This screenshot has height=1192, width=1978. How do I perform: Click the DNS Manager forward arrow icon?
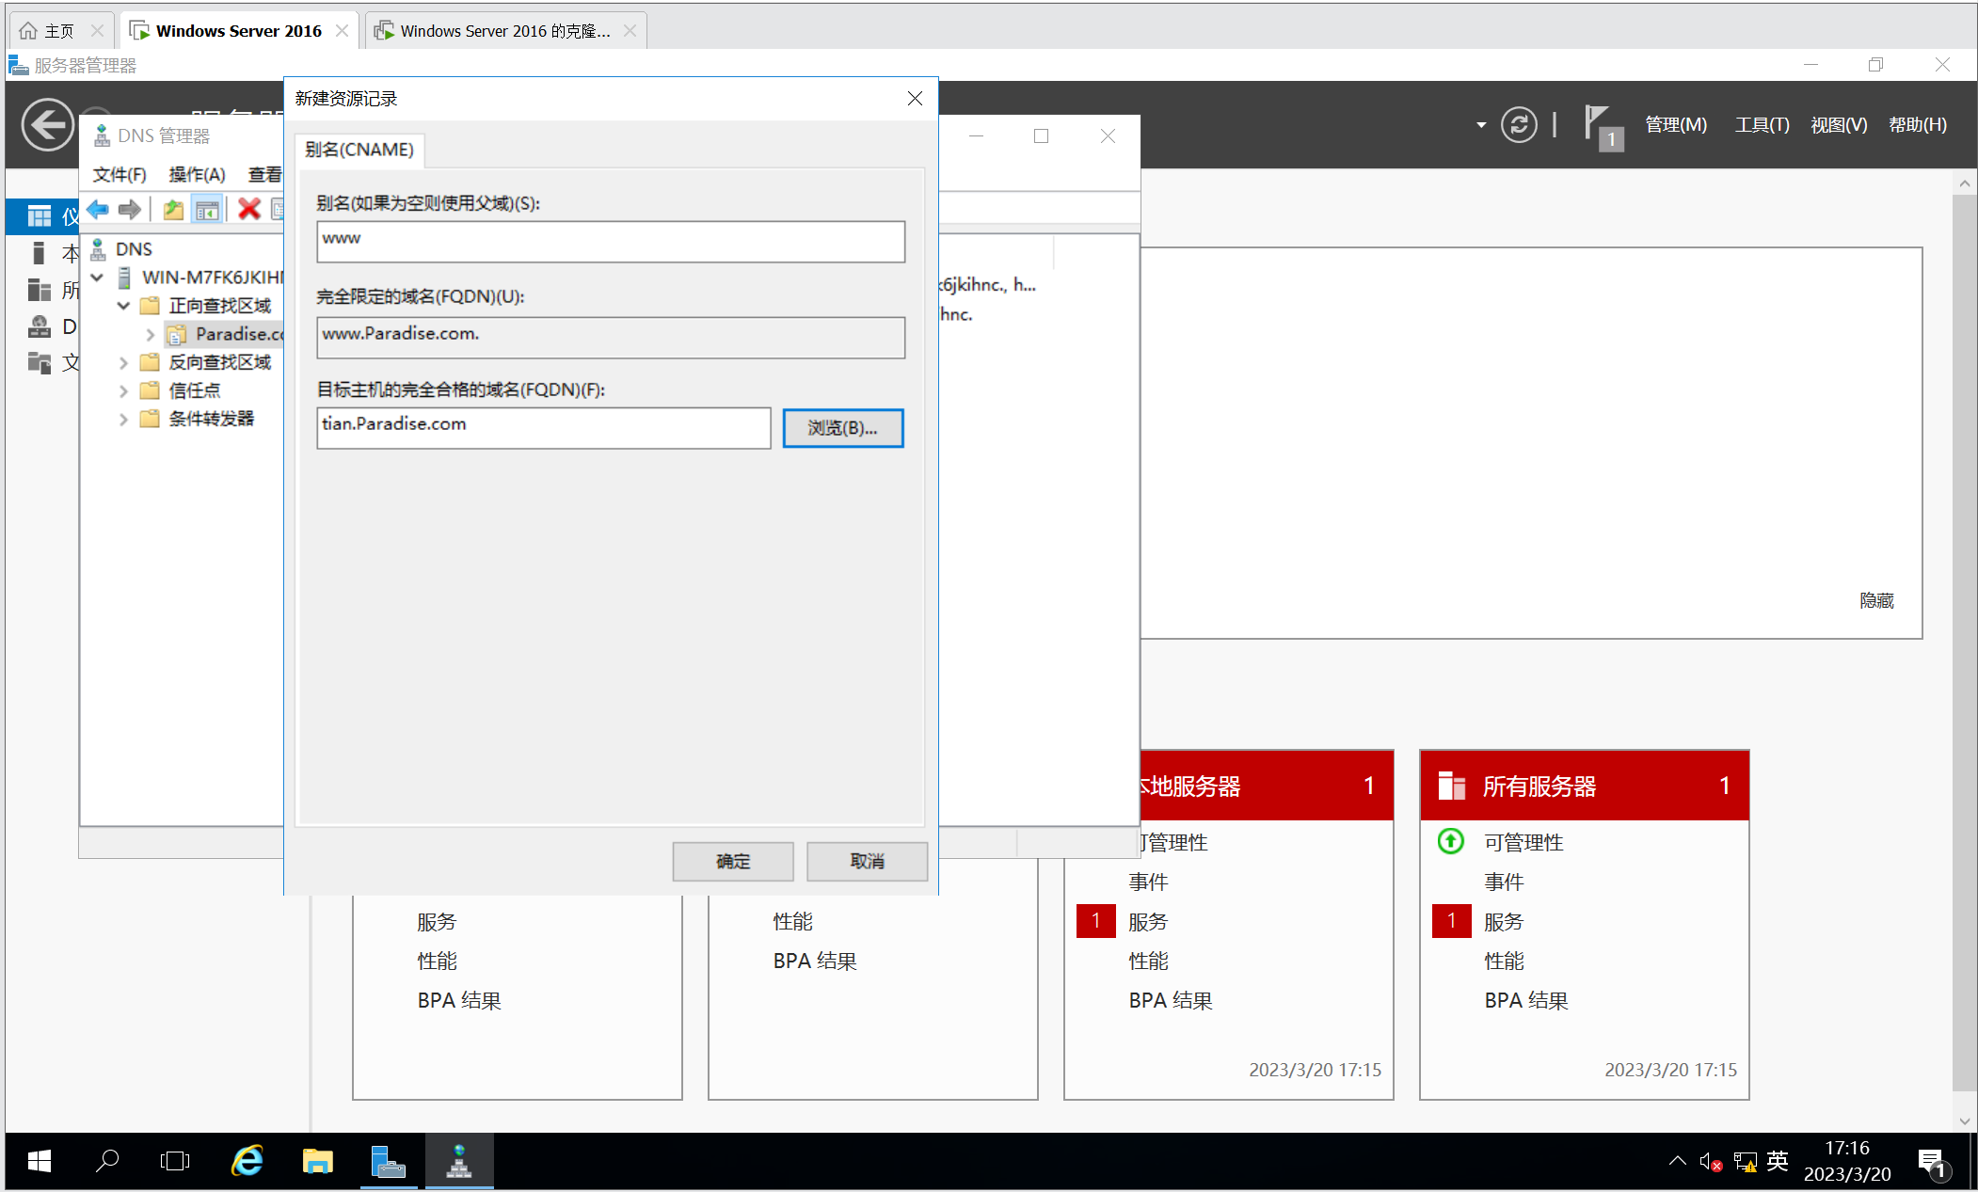pyautogui.click(x=130, y=209)
